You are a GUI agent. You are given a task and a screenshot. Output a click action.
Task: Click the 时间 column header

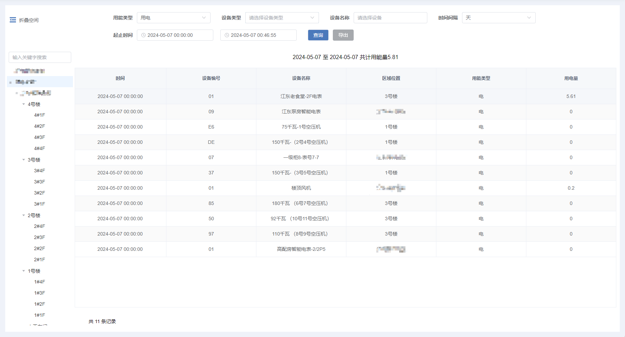tap(120, 79)
